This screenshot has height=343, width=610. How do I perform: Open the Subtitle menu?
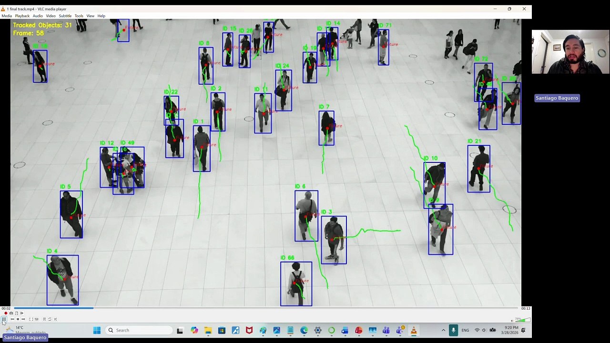(65, 16)
